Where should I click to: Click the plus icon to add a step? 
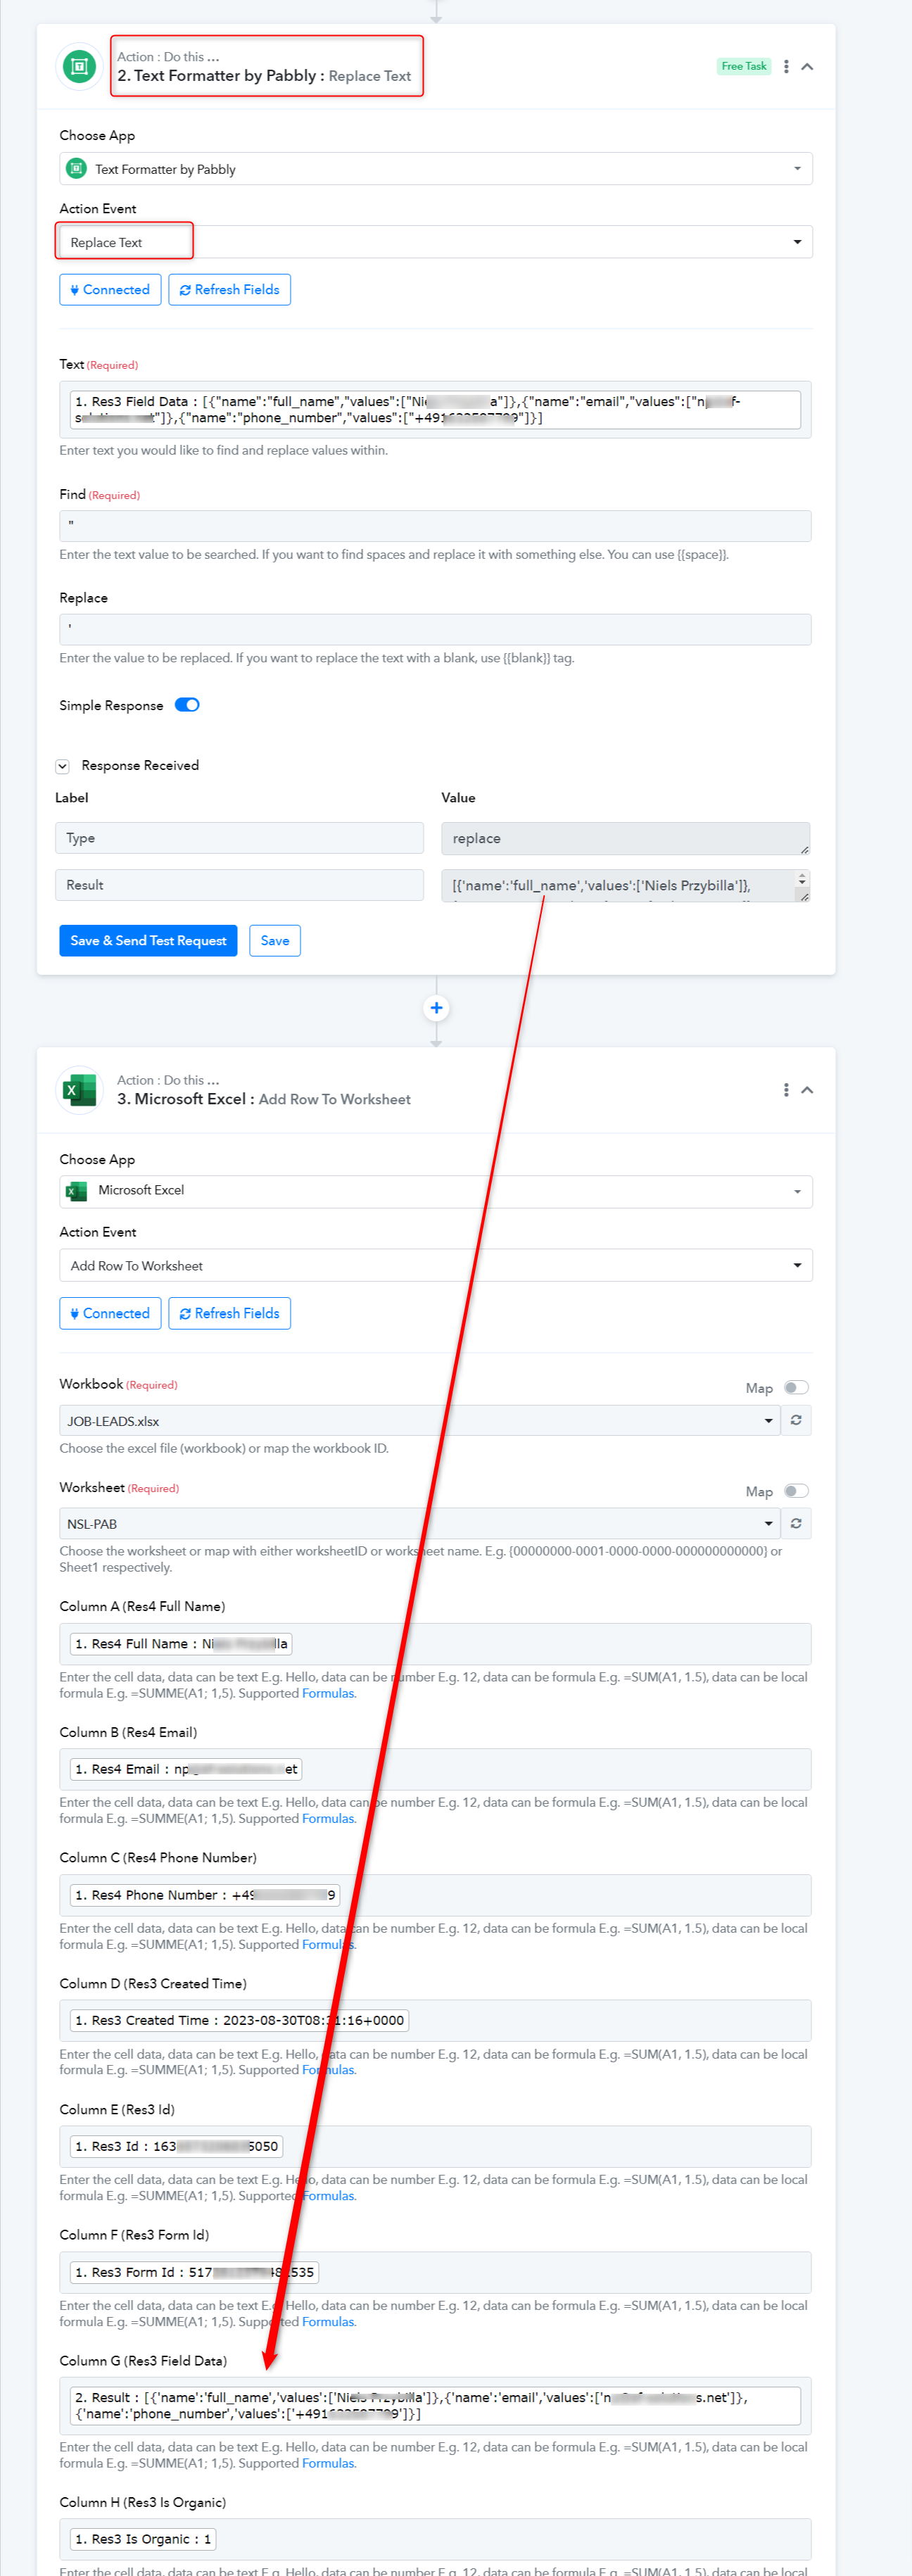436,1008
